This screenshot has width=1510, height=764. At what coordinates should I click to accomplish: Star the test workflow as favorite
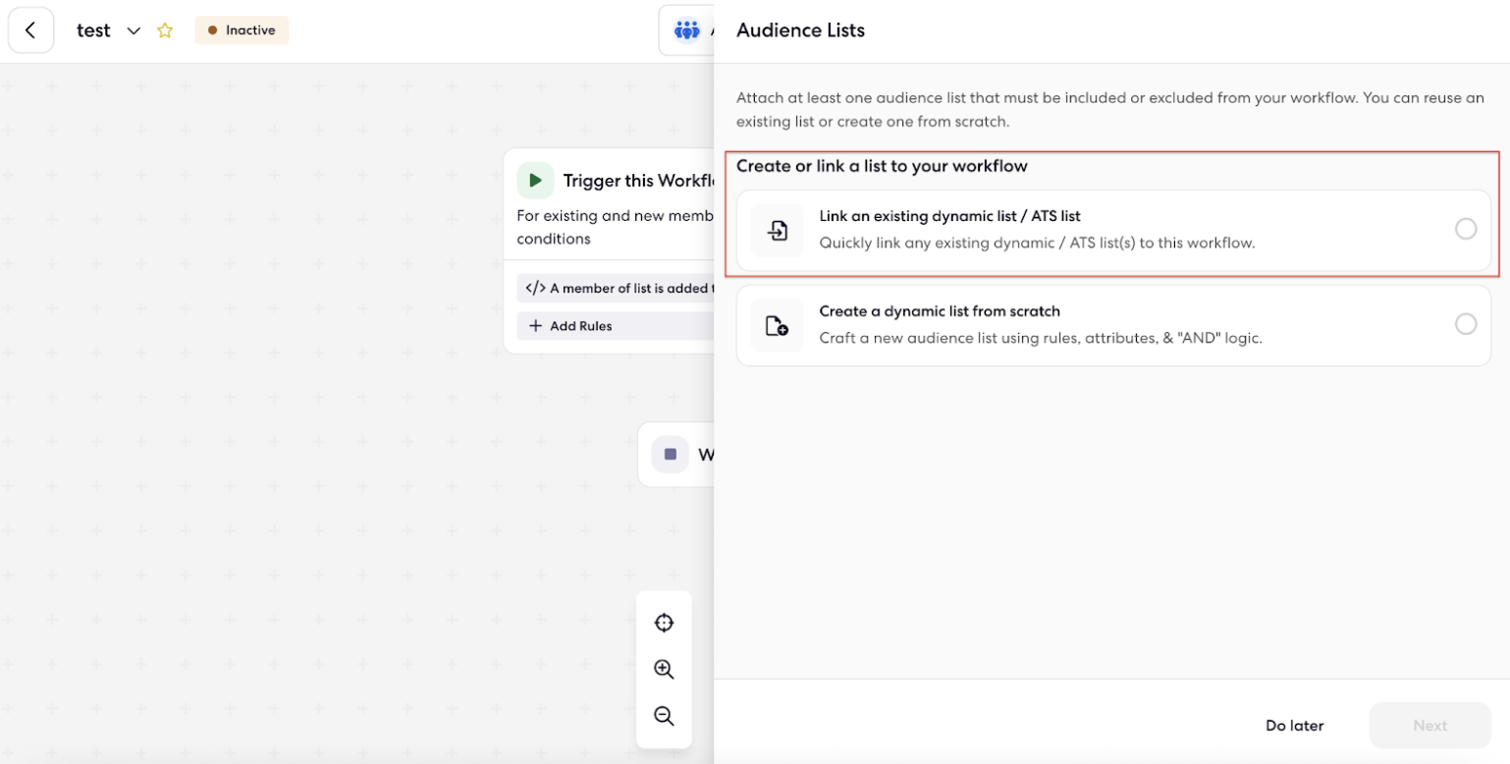click(x=165, y=30)
